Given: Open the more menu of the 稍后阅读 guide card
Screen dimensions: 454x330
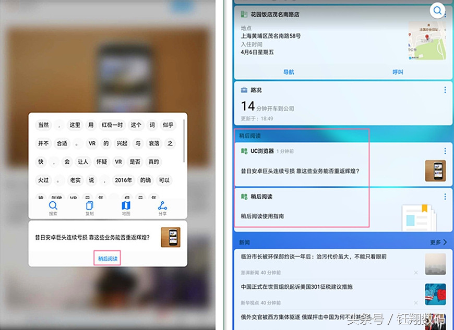Looking at the screenshot, I should click(445, 197).
